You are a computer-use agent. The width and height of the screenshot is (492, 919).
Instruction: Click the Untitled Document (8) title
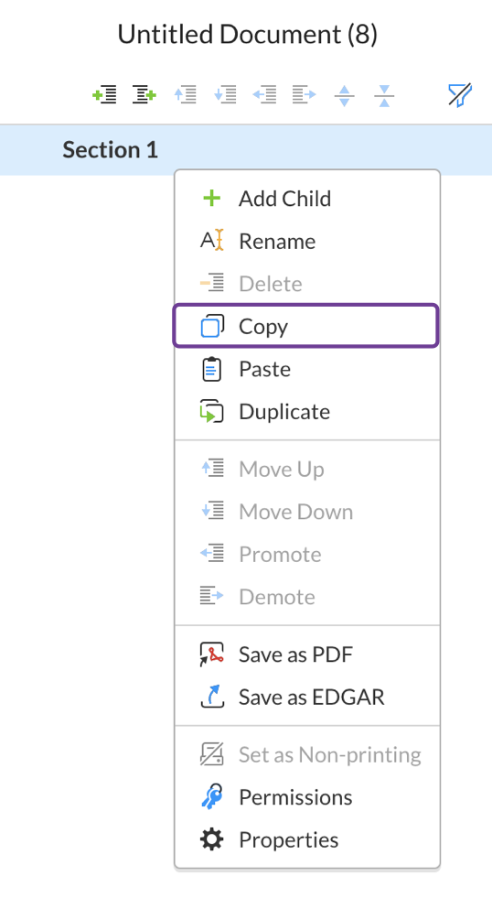pyautogui.click(x=247, y=35)
